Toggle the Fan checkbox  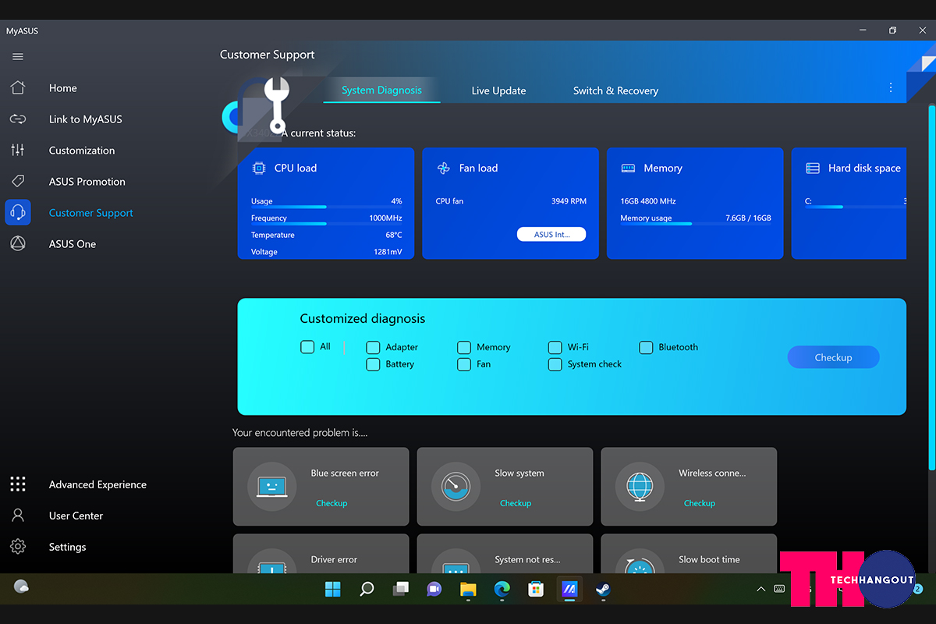[464, 364]
